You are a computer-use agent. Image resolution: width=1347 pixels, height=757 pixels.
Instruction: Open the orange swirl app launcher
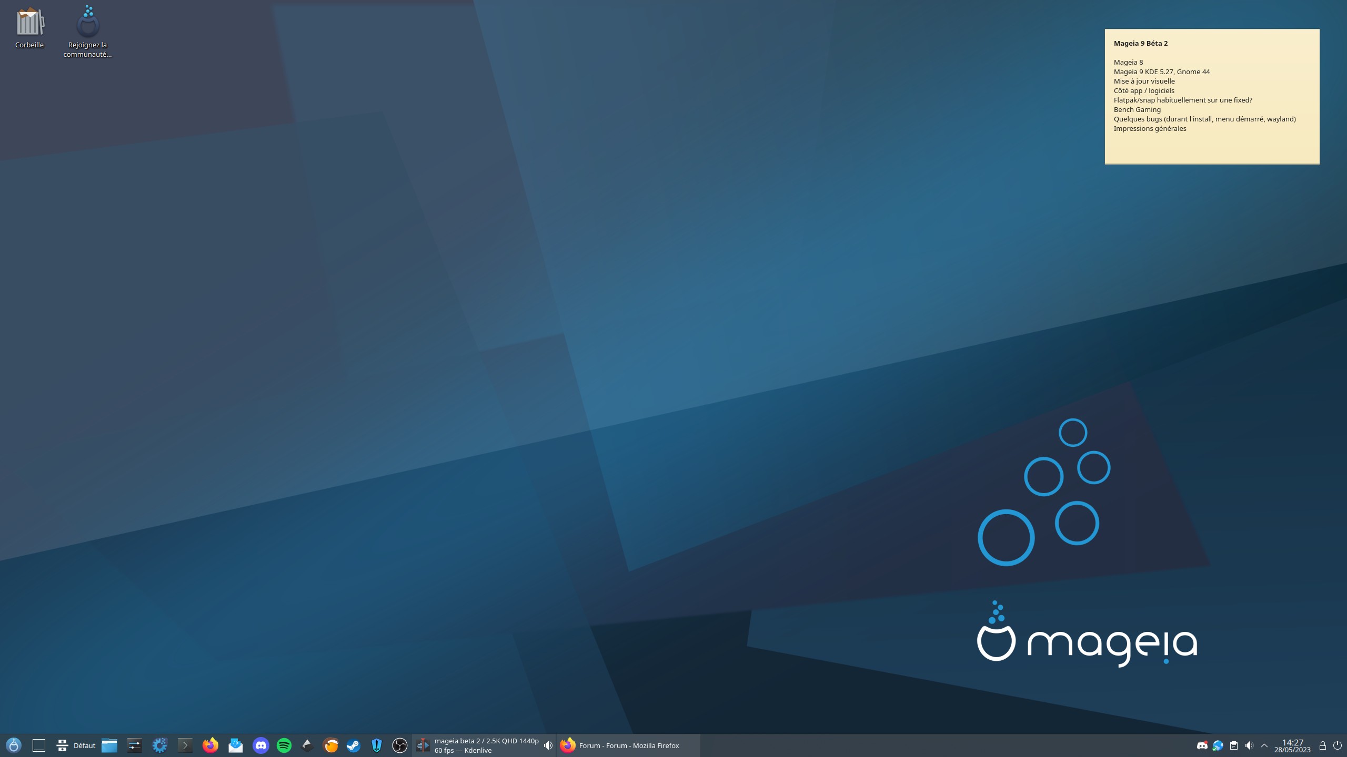pyautogui.click(x=330, y=745)
